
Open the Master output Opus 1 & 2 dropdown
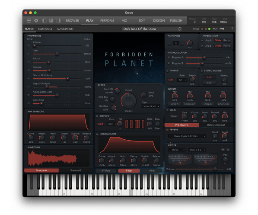[x=197, y=150]
